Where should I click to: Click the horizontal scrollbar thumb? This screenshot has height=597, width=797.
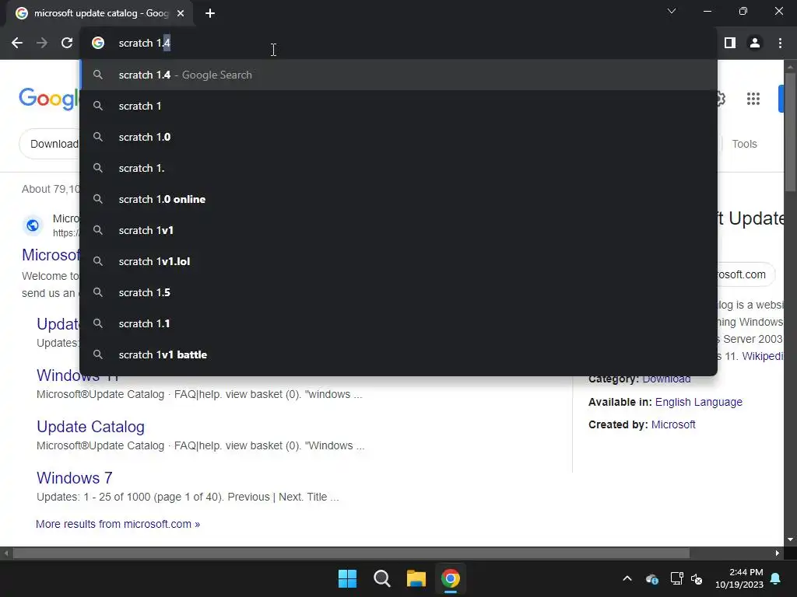351,553
